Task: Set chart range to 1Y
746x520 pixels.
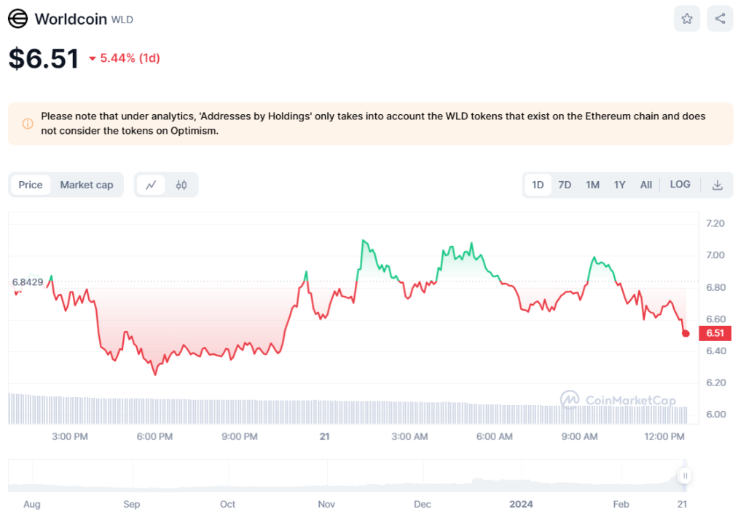Action: point(619,185)
